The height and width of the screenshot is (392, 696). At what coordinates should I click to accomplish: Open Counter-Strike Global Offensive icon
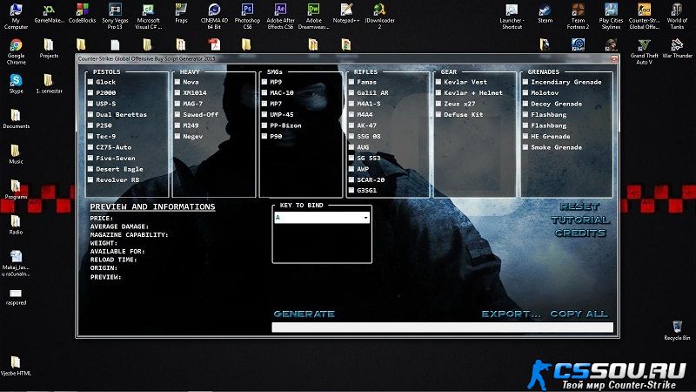(x=644, y=16)
